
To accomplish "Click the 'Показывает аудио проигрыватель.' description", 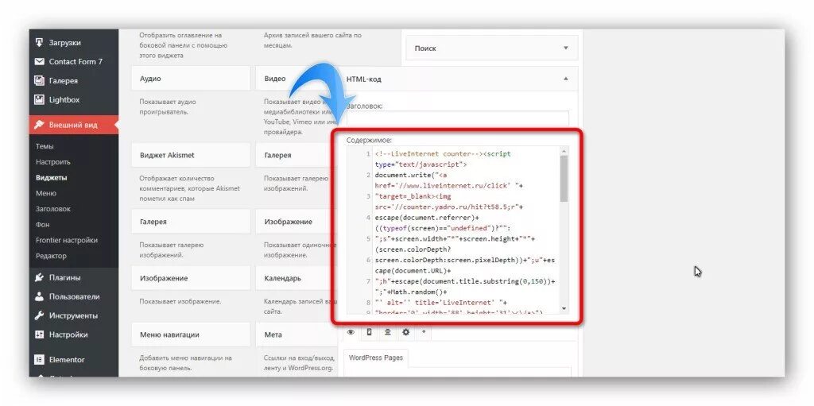I will click(x=168, y=106).
